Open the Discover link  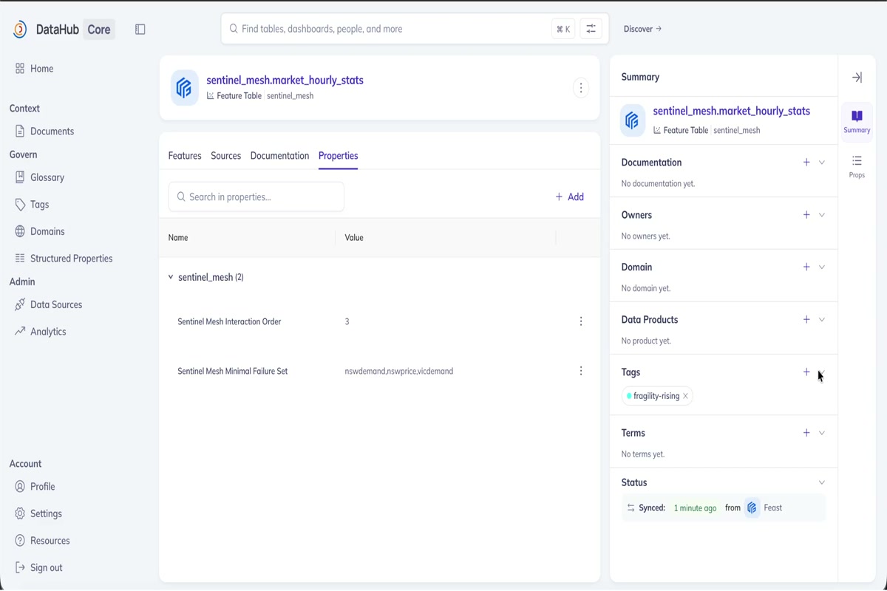[642, 29]
